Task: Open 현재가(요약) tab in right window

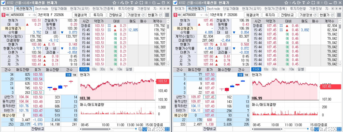Action: [252, 9]
